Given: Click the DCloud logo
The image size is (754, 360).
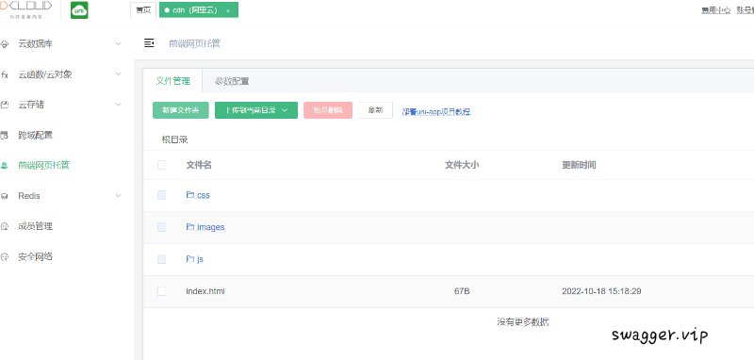Looking at the screenshot, I should coord(26,9).
